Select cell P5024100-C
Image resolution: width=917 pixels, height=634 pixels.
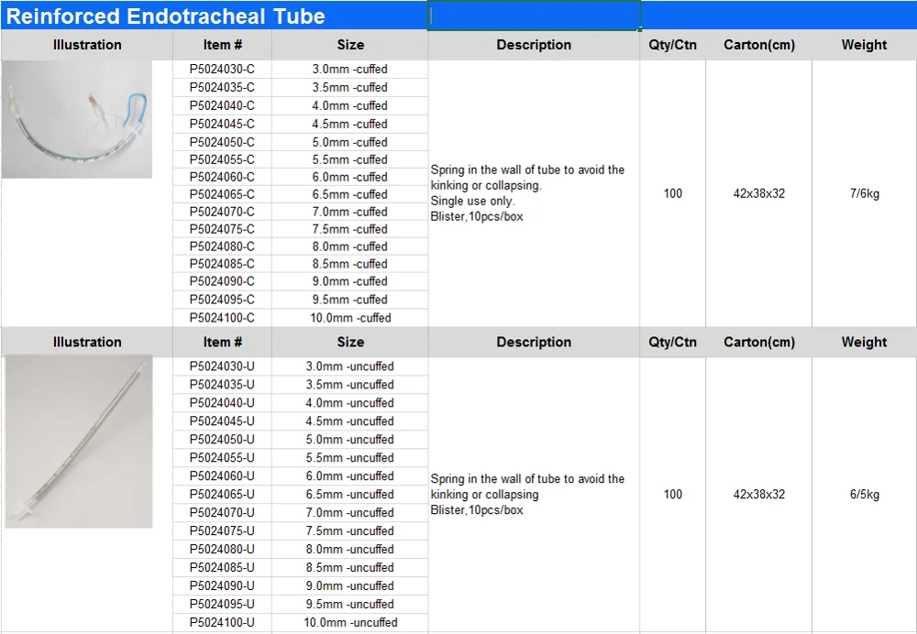coord(223,317)
